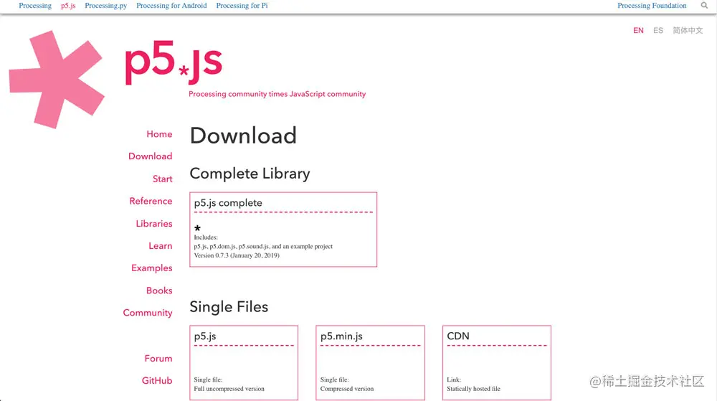The image size is (717, 401).
Task: Open Examples from the sidebar
Action: (x=151, y=268)
